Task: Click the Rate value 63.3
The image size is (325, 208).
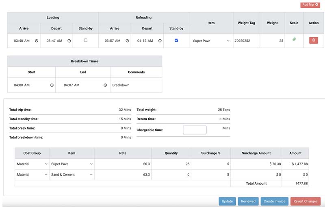Action: point(146,174)
